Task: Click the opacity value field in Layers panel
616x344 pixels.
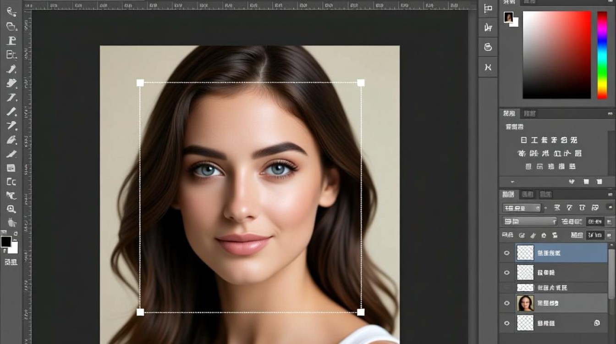Action: [595, 222]
